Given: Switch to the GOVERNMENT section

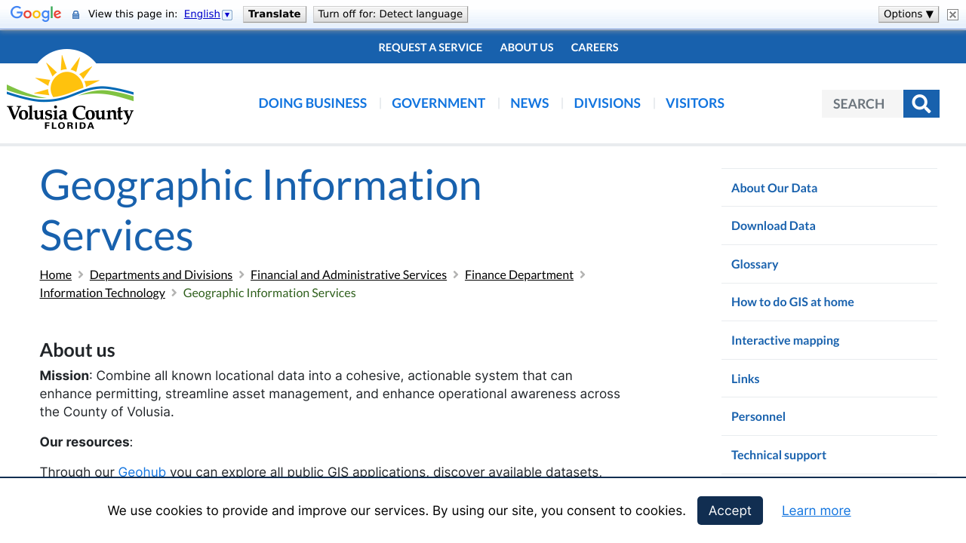Looking at the screenshot, I should (x=438, y=103).
